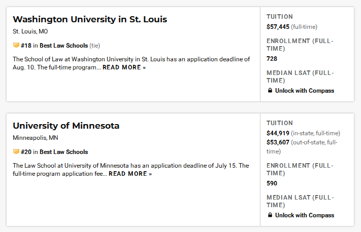Click READ MORE for University of Minnesota description

pyautogui.click(x=130, y=174)
